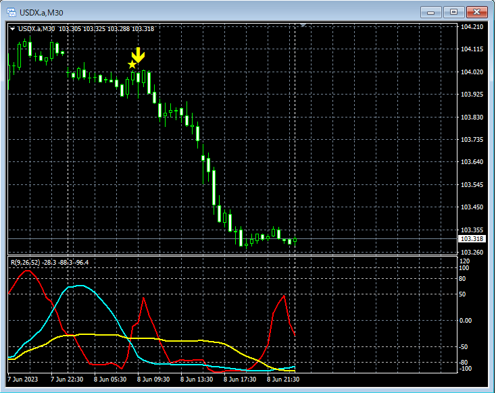Click the 103.735 price scale label
Screen dimensions: 496x393
coord(472,139)
